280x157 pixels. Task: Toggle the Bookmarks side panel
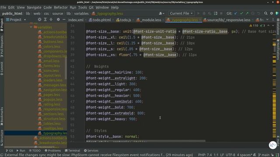click(2, 116)
